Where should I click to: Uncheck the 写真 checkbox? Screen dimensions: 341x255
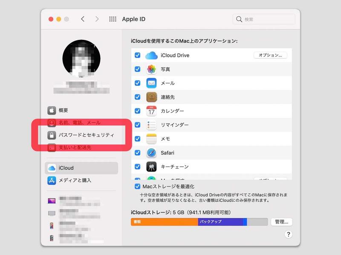click(x=137, y=69)
